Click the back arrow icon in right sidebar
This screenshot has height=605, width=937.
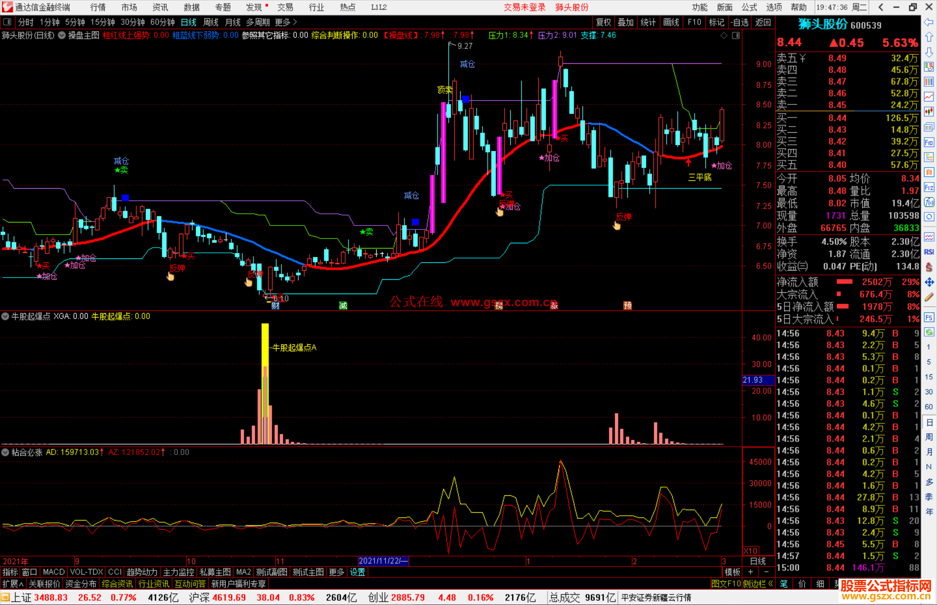tap(929, 22)
